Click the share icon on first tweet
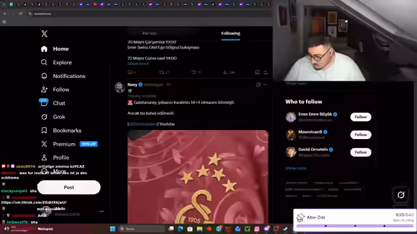Viewport: 417px width, 234px height. pyautogui.click(x=265, y=72)
